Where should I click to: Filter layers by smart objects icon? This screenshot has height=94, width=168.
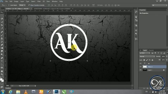click(x=164, y=53)
